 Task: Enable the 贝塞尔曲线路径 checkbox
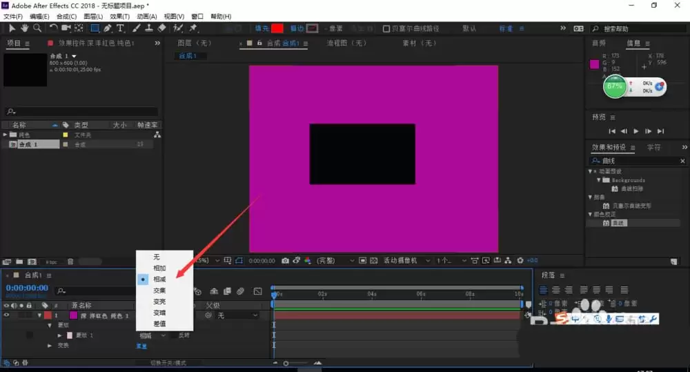click(386, 28)
